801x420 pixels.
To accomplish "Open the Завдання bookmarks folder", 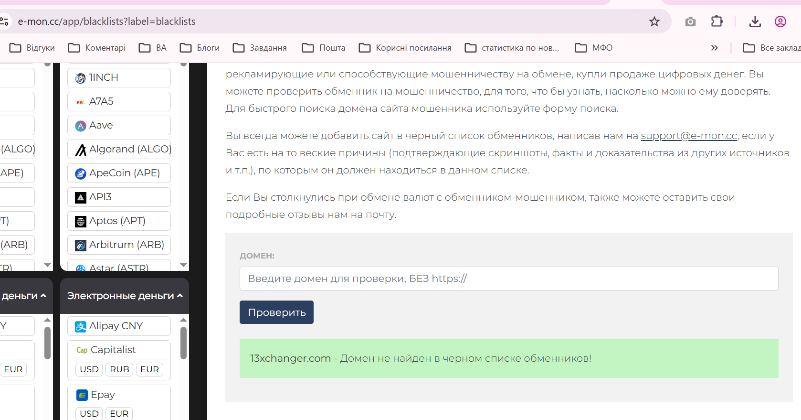I will pos(260,48).
